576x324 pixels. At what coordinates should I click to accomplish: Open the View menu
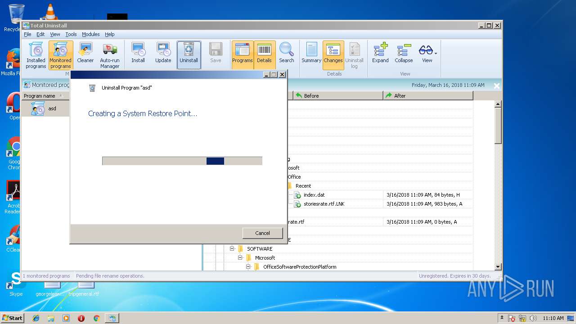[x=55, y=34]
